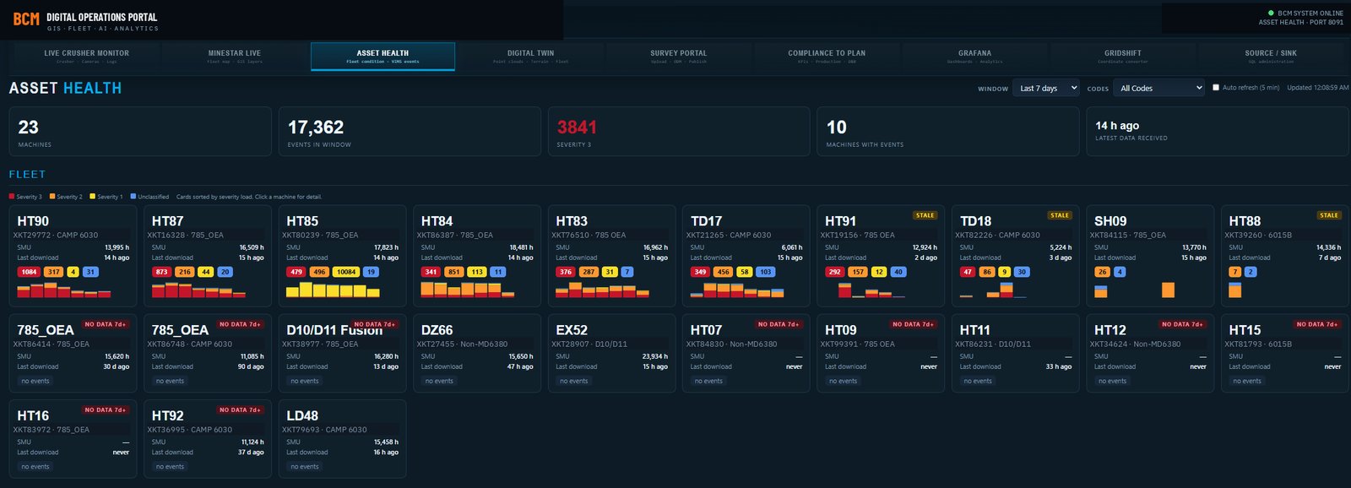This screenshot has height=488, width=1351.
Task: Click the orange 456 badge on TD17
Action: point(723,272)
